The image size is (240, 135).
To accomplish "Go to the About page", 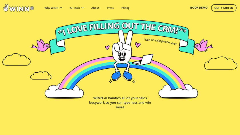I will (95, 8).
